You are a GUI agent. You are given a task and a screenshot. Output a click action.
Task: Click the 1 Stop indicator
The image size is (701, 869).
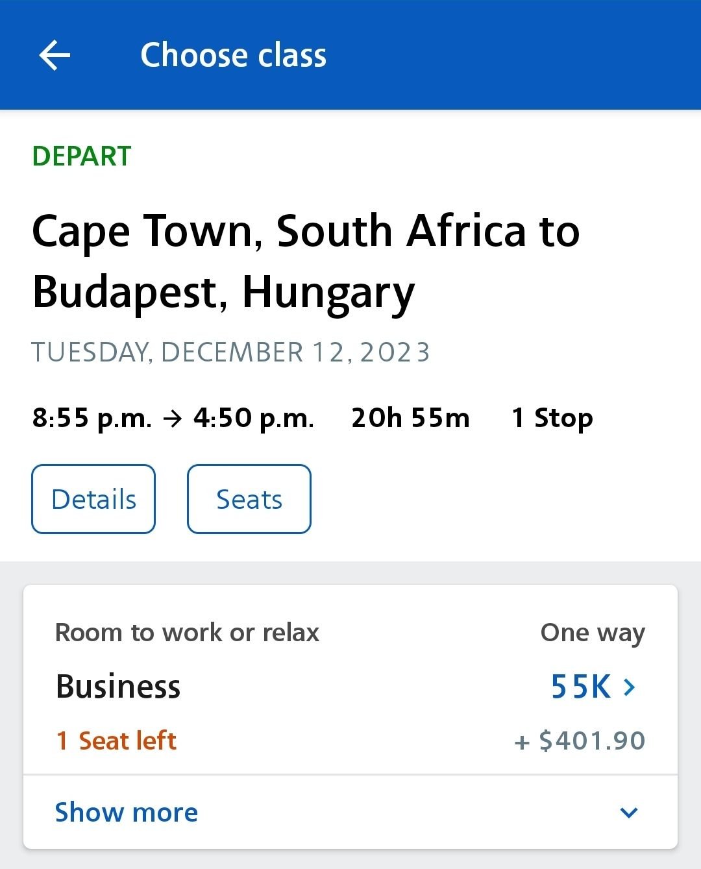point(552,418)
